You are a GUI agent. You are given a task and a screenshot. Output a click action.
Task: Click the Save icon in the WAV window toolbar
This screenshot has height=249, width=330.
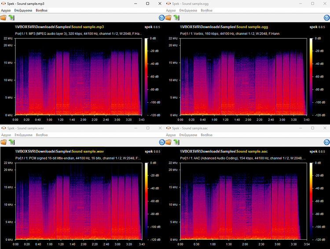coord(11,142)
